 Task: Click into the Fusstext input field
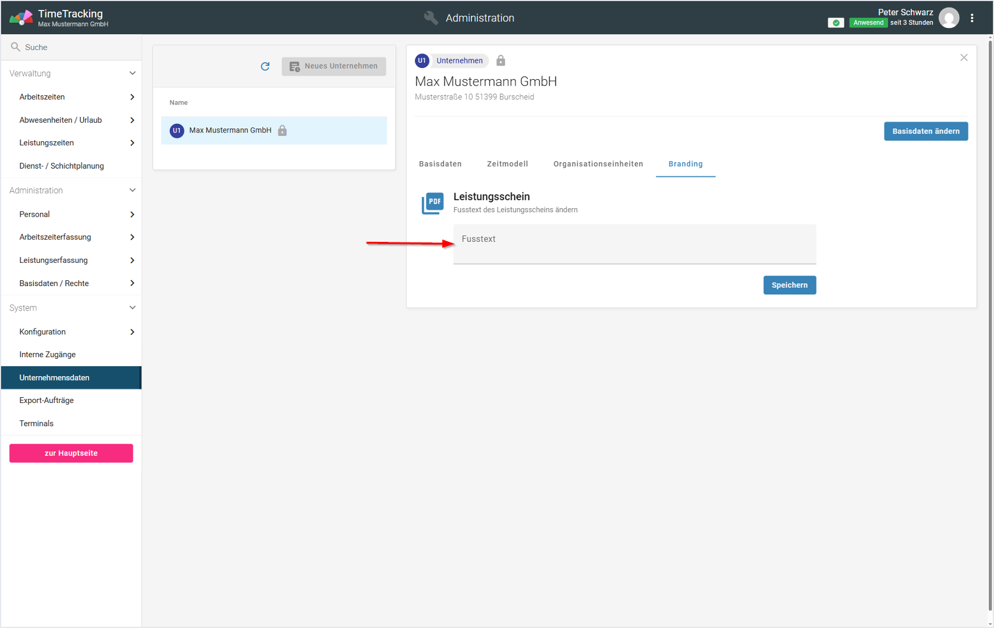[x=634, y=245]
